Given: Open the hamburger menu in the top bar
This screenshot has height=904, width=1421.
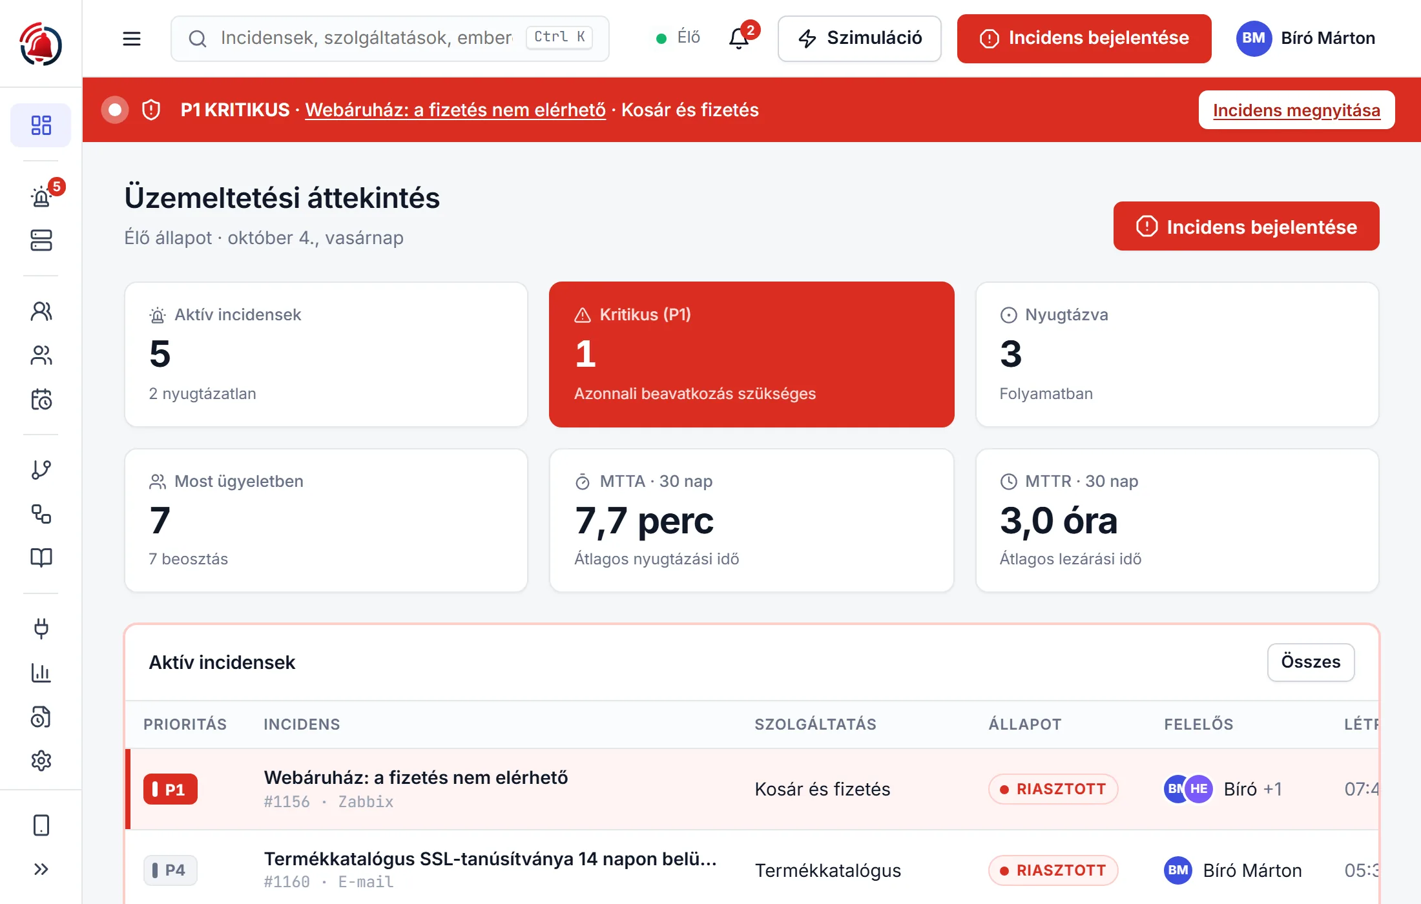Looking at the screenshot, I should 132,39.
